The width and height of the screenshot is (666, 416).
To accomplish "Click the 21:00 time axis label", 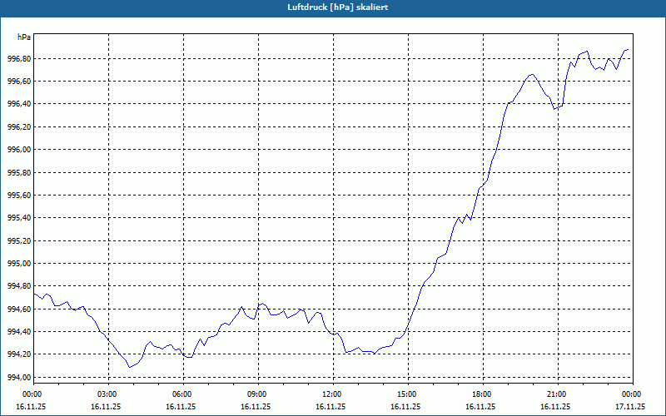I will pos(558,394).
